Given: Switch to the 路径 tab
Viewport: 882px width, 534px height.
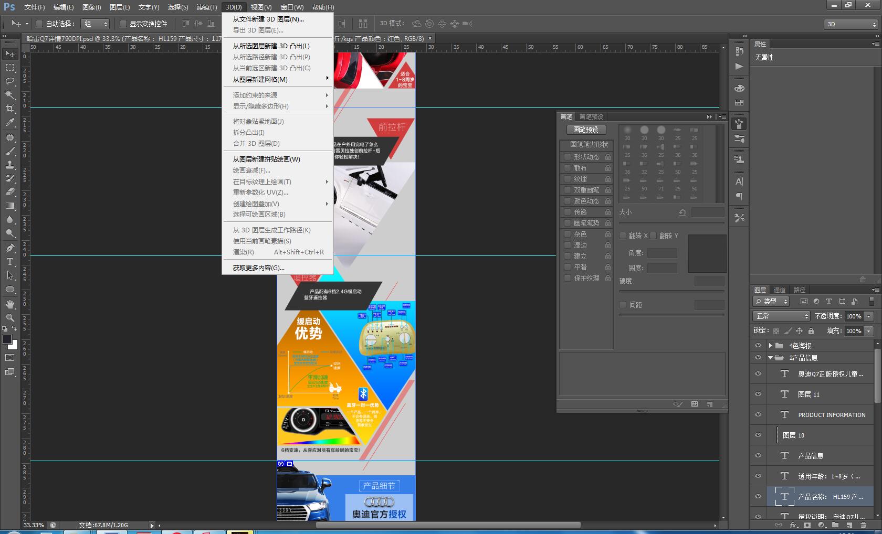Looking at the screenshot, I should click(799, 290).
